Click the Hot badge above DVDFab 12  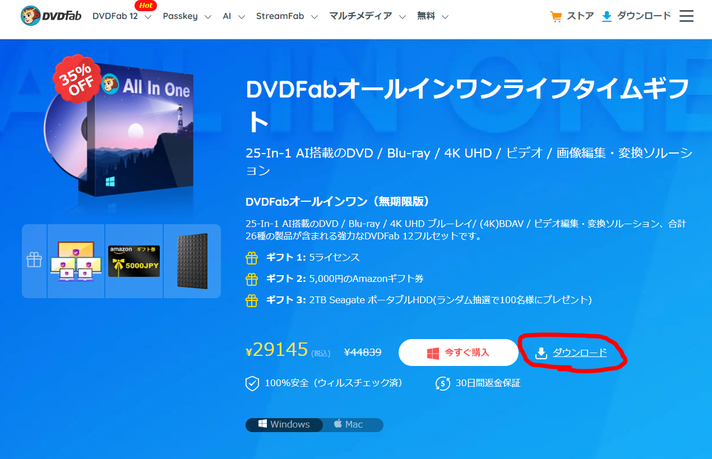click(x=146, y=6)
